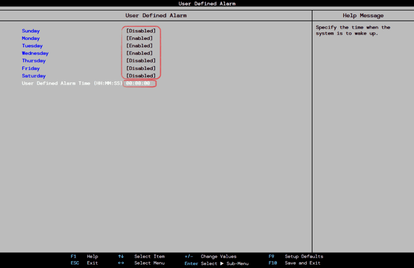This screenshot has height=268, width=414.
Task: Open the Thursday [Disabled] option
Action: (x=141, y=61)
